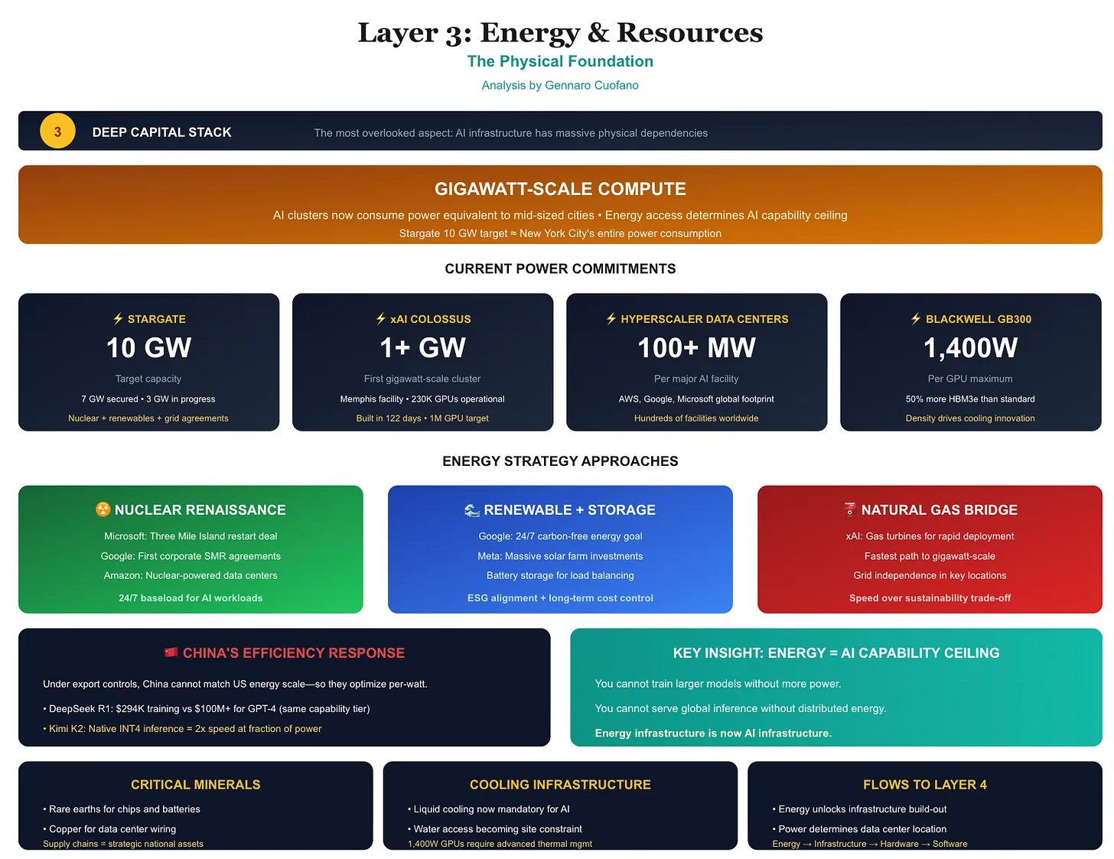Viewport: 1114px width, 859px height.
Task: Click the '10 GW' value
Action: click(148, 348)
